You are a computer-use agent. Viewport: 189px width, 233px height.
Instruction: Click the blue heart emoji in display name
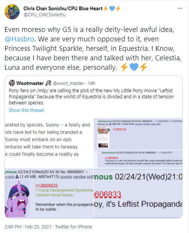coord(112,9)
